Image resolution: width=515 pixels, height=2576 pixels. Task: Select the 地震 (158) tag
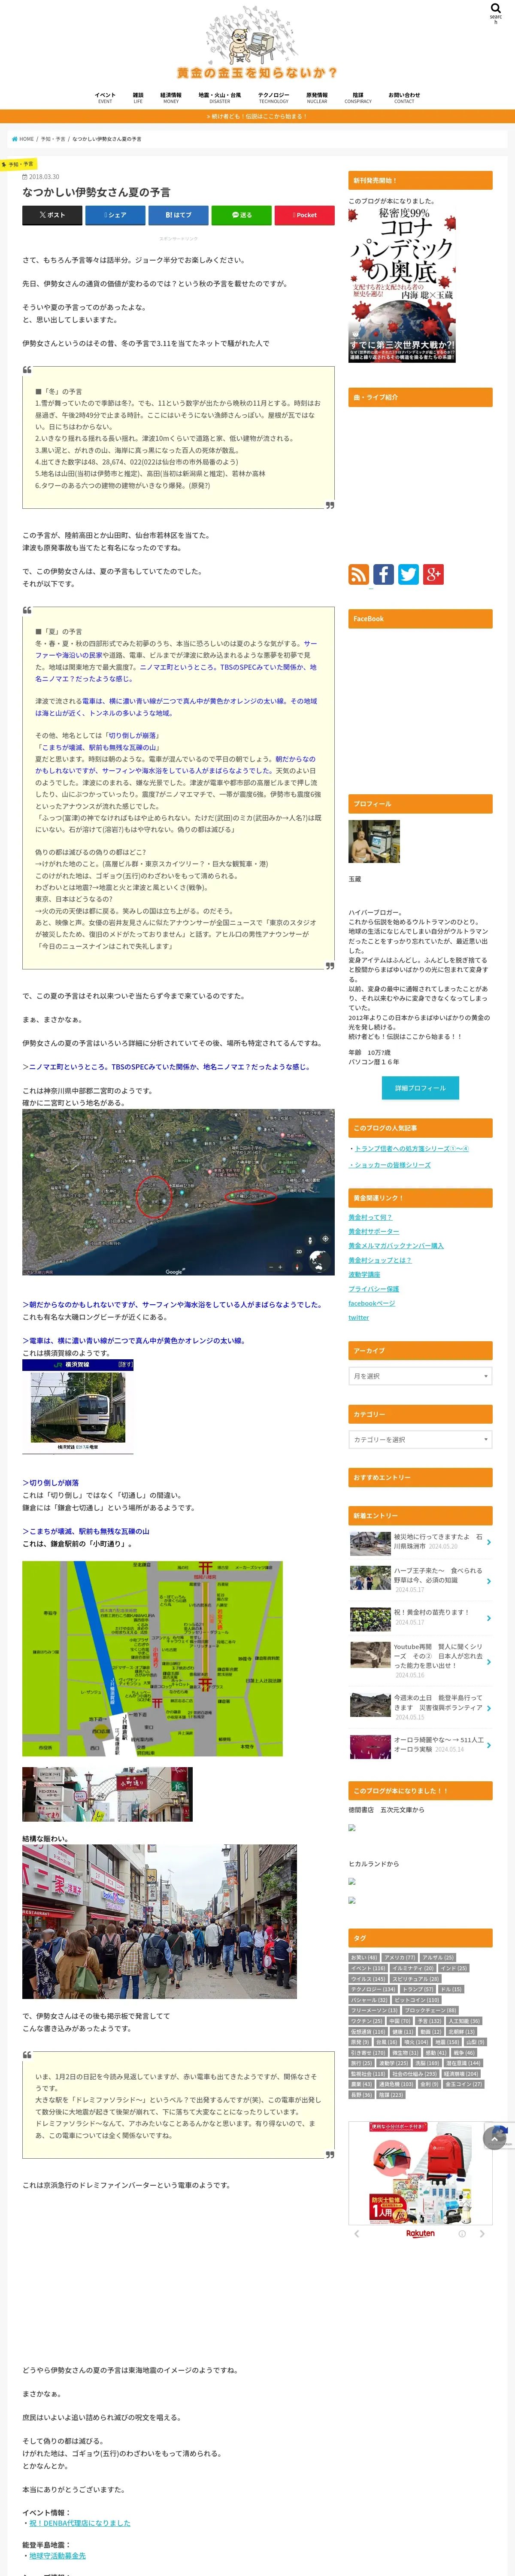click(447, 2042)
